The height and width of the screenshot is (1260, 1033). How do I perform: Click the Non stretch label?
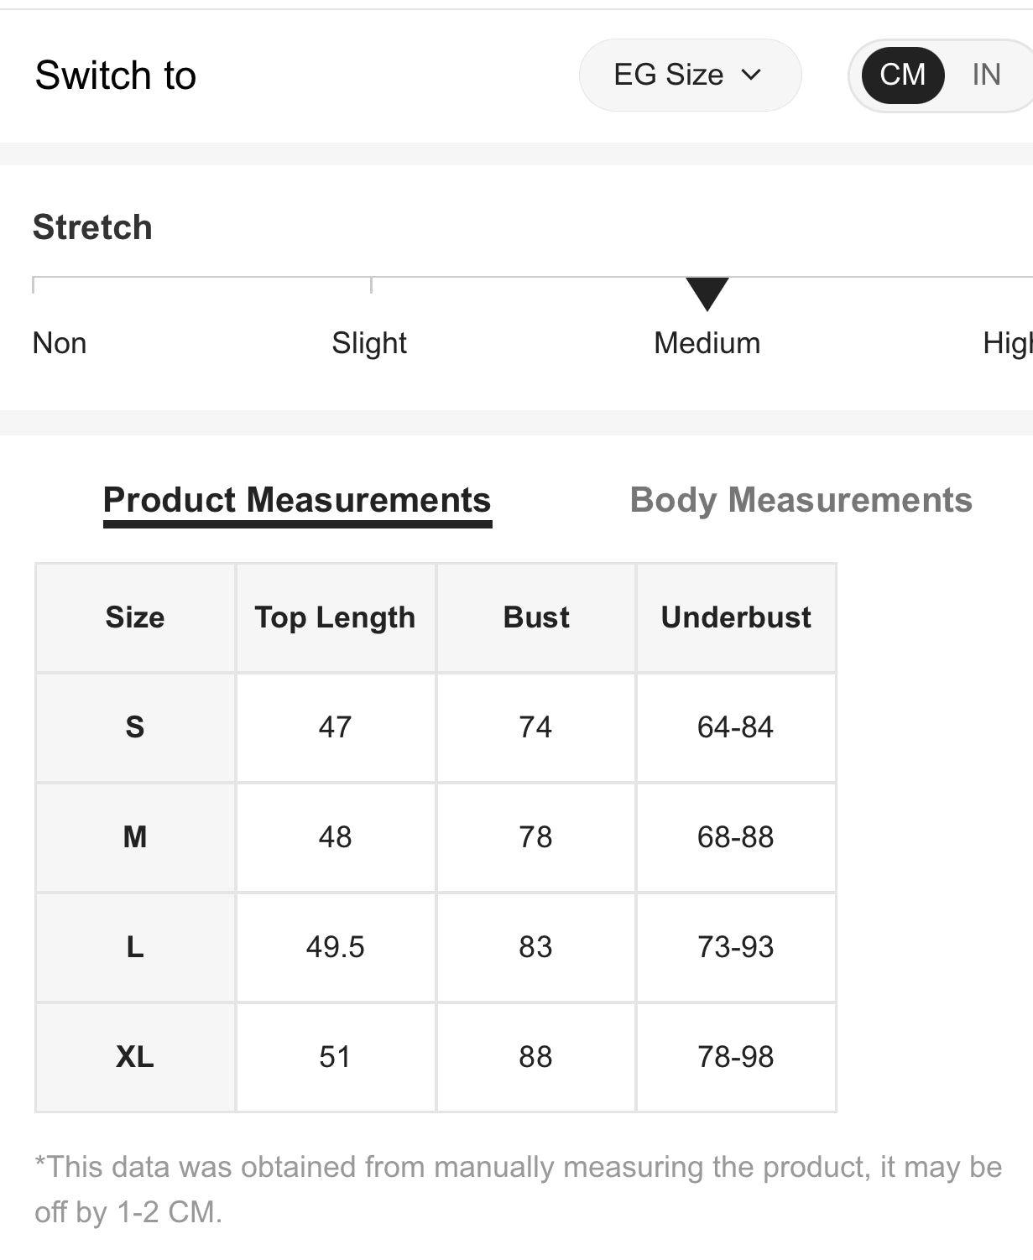coord(60,343)
